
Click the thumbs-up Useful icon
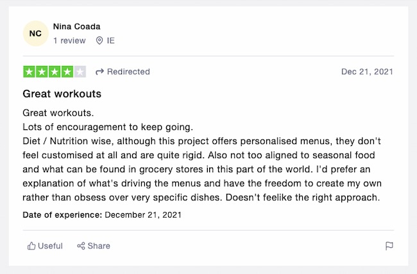point(31,246)
